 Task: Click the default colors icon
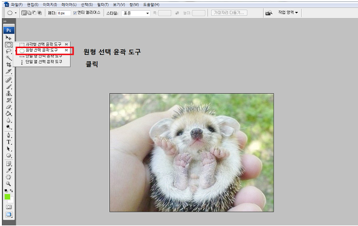6,190
